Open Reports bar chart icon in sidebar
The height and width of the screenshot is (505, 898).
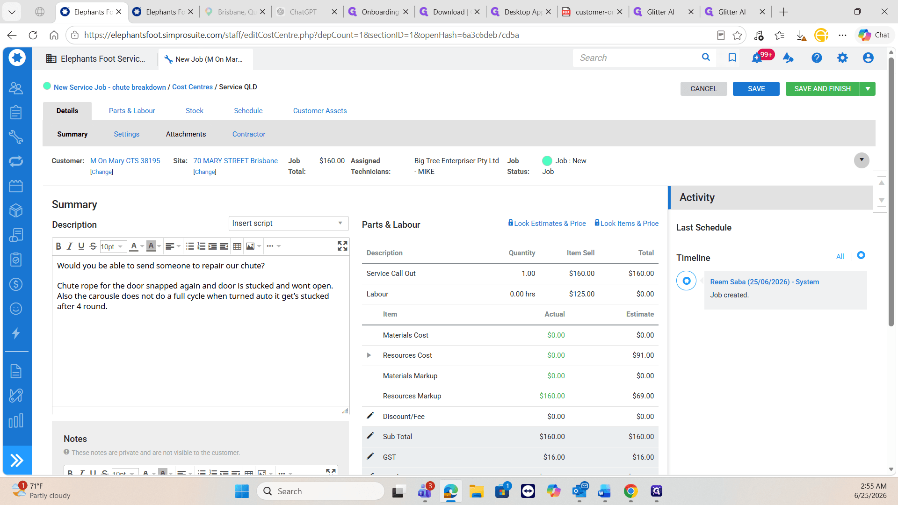16,420
